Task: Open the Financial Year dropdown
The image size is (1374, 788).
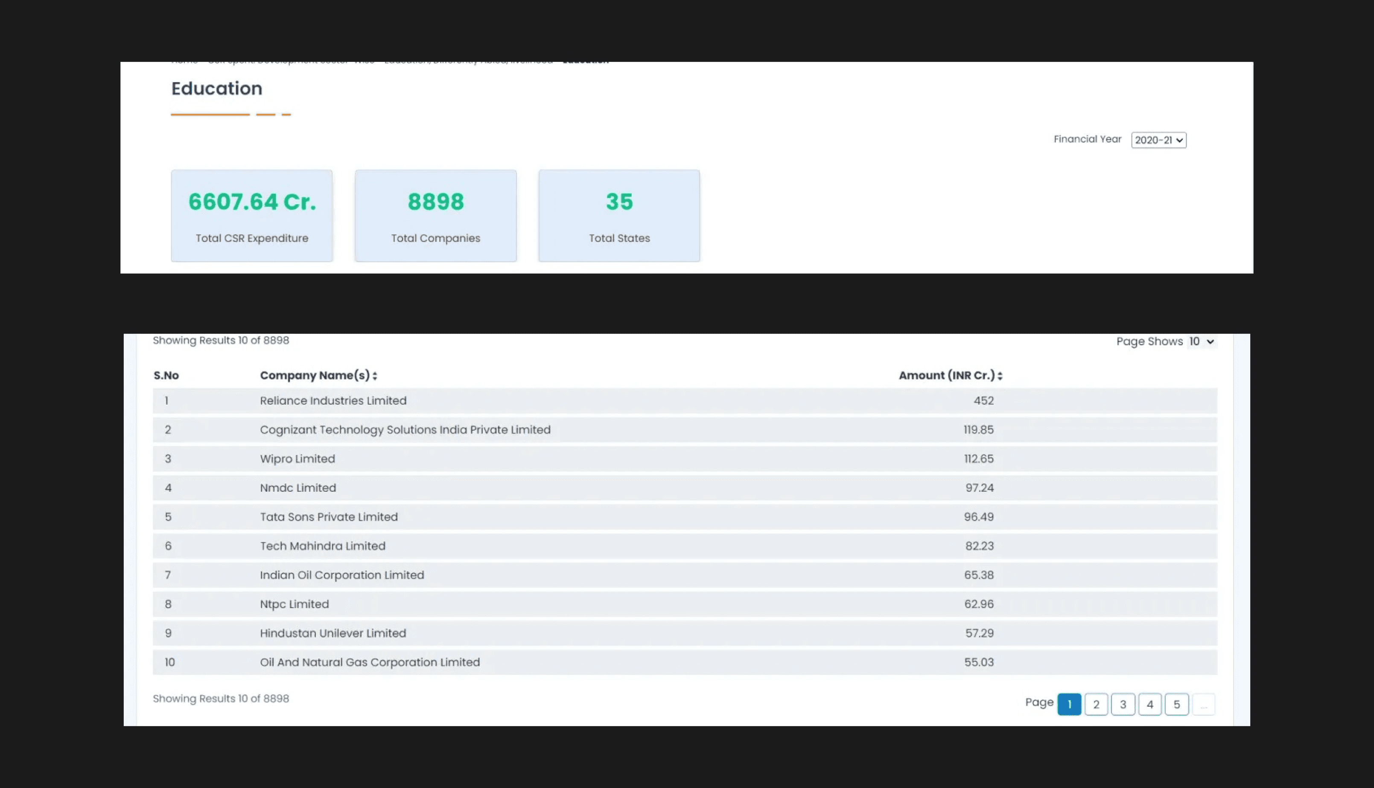Action: click(1158, 140)
